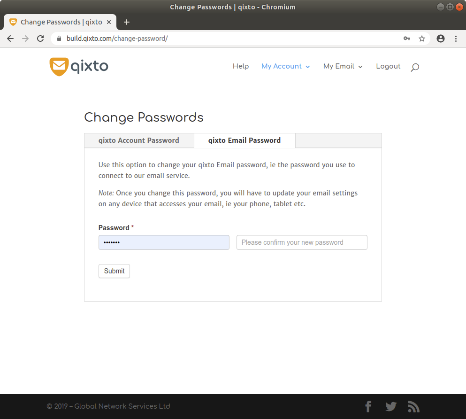Image resolution: width=466 pixels, height=419 pixels.
Task: Open saved passwords key icon
Action: tap(407, 39)
